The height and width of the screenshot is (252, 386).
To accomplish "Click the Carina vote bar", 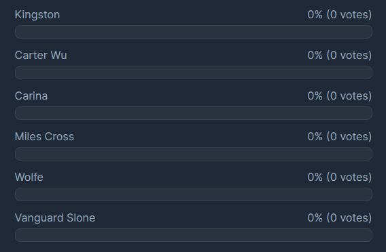I will 194,113.
